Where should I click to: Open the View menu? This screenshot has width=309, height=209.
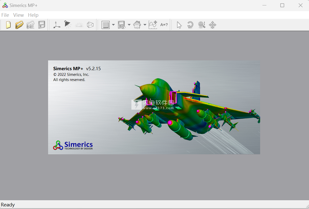(19, 15)
